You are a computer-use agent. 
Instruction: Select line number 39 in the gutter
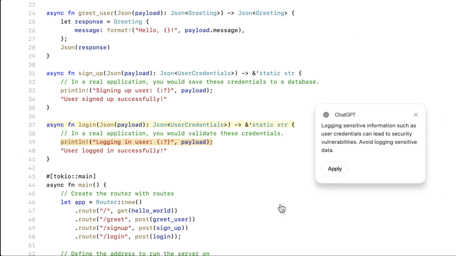[x=31, y=142]
